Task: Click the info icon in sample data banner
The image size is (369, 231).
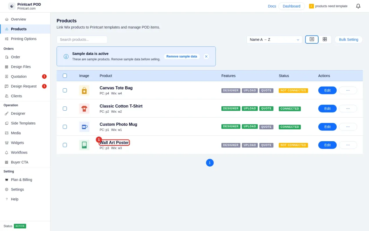Action: pyautogui.click(x=66, y=56)
